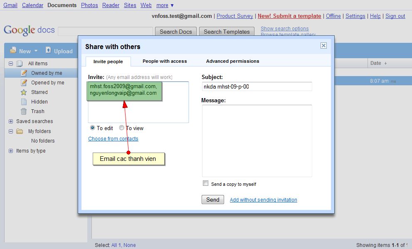The width and height of the screenshot is (412, 249).
Task: Click the Send button
Action: pos(213,200)
